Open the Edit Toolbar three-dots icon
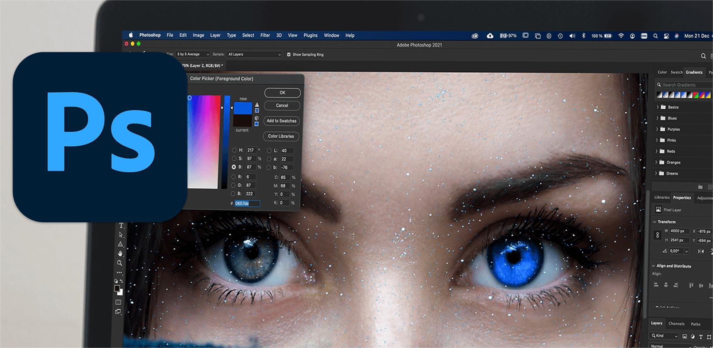Viewport: 713px width, 348px height. click(119, 273)
